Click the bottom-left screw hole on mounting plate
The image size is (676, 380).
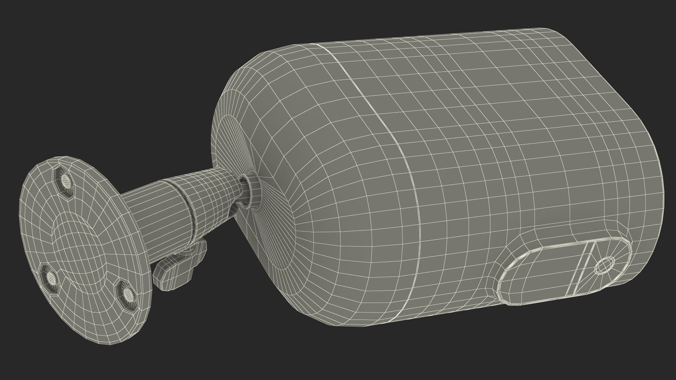[52, 279]
